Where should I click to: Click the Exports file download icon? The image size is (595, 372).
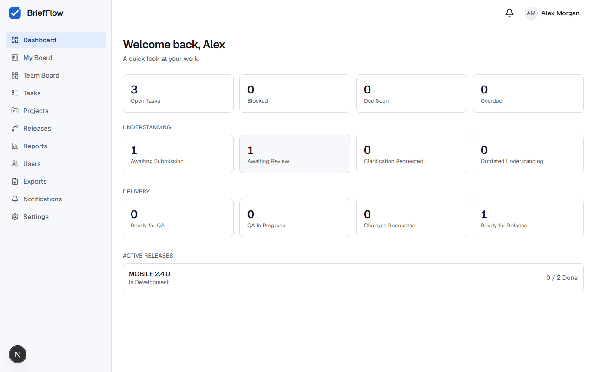tap(15, 181)
